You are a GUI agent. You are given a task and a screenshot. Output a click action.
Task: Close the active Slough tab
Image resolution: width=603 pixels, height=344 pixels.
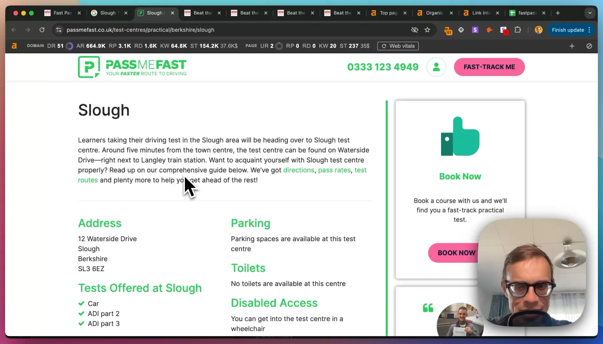coord(172,13)
